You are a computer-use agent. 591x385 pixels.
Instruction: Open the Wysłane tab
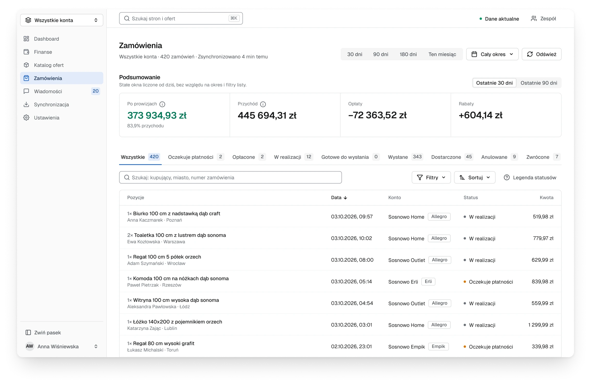tap(405, 157)
